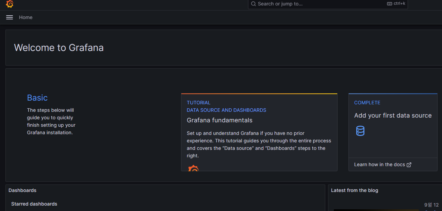Click the TUTORIAL label on the card
This screenshot has width=442, height=211.
199,103
